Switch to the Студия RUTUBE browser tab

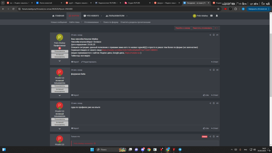tap(137, 3)
